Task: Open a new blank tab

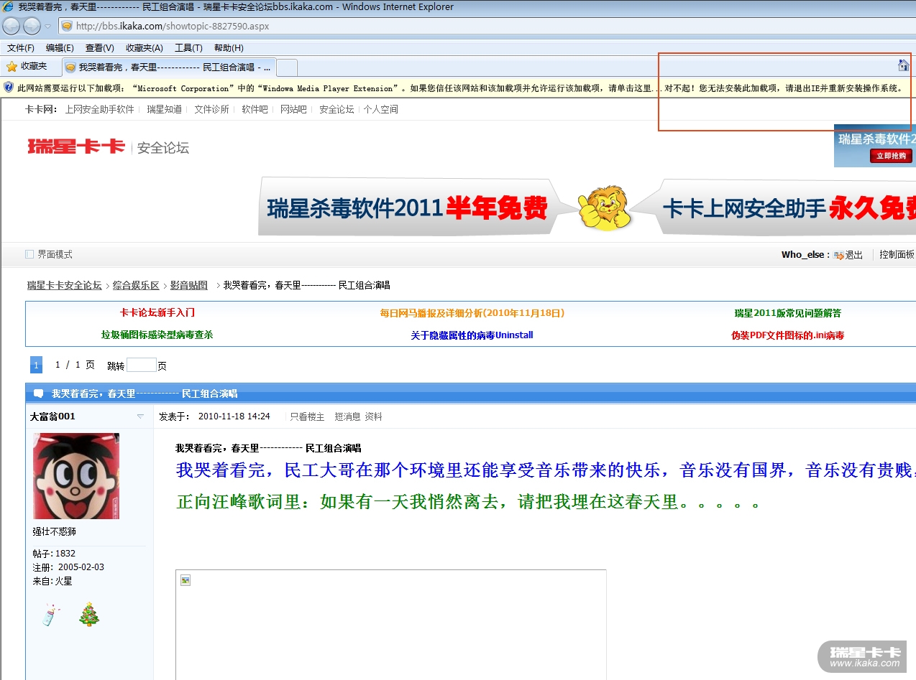Action: pos(287,67)
